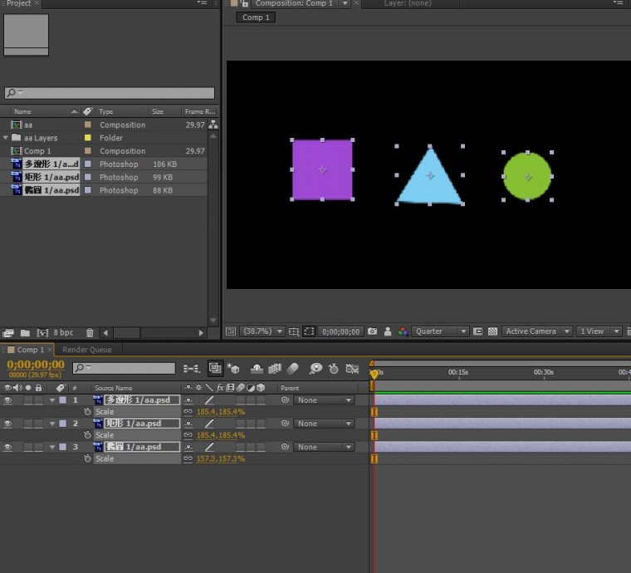Toggle scale constrain-proportions link on layer 1
Screen dimensions: 631x573
188,412
